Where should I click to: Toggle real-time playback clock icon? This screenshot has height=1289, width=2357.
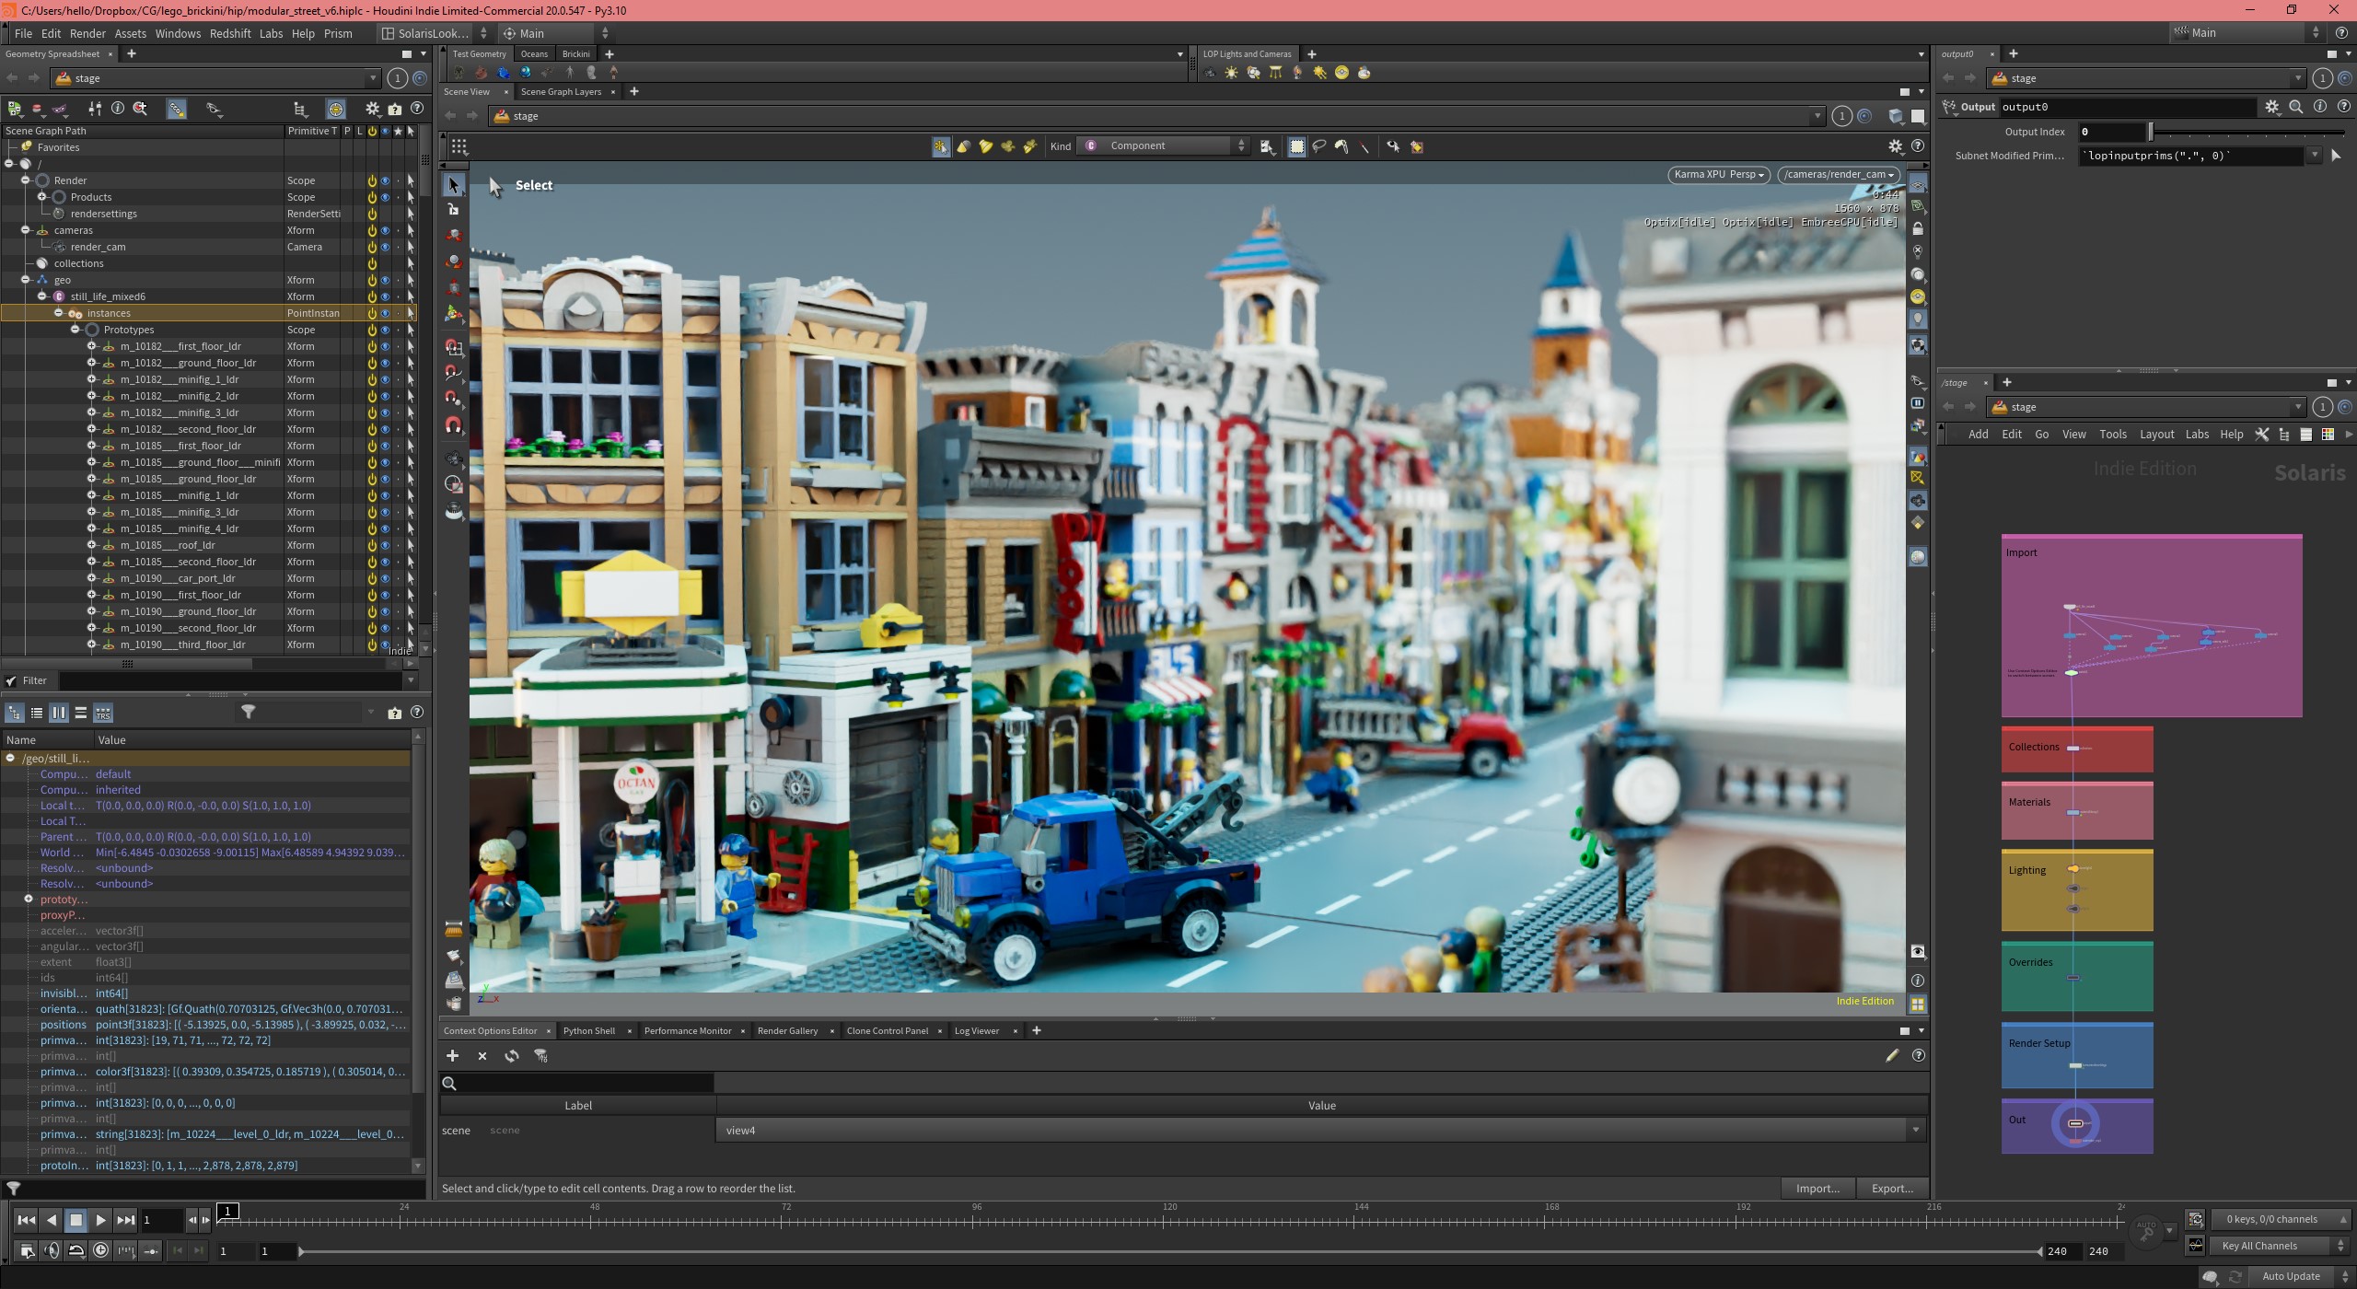[100, 1250]
